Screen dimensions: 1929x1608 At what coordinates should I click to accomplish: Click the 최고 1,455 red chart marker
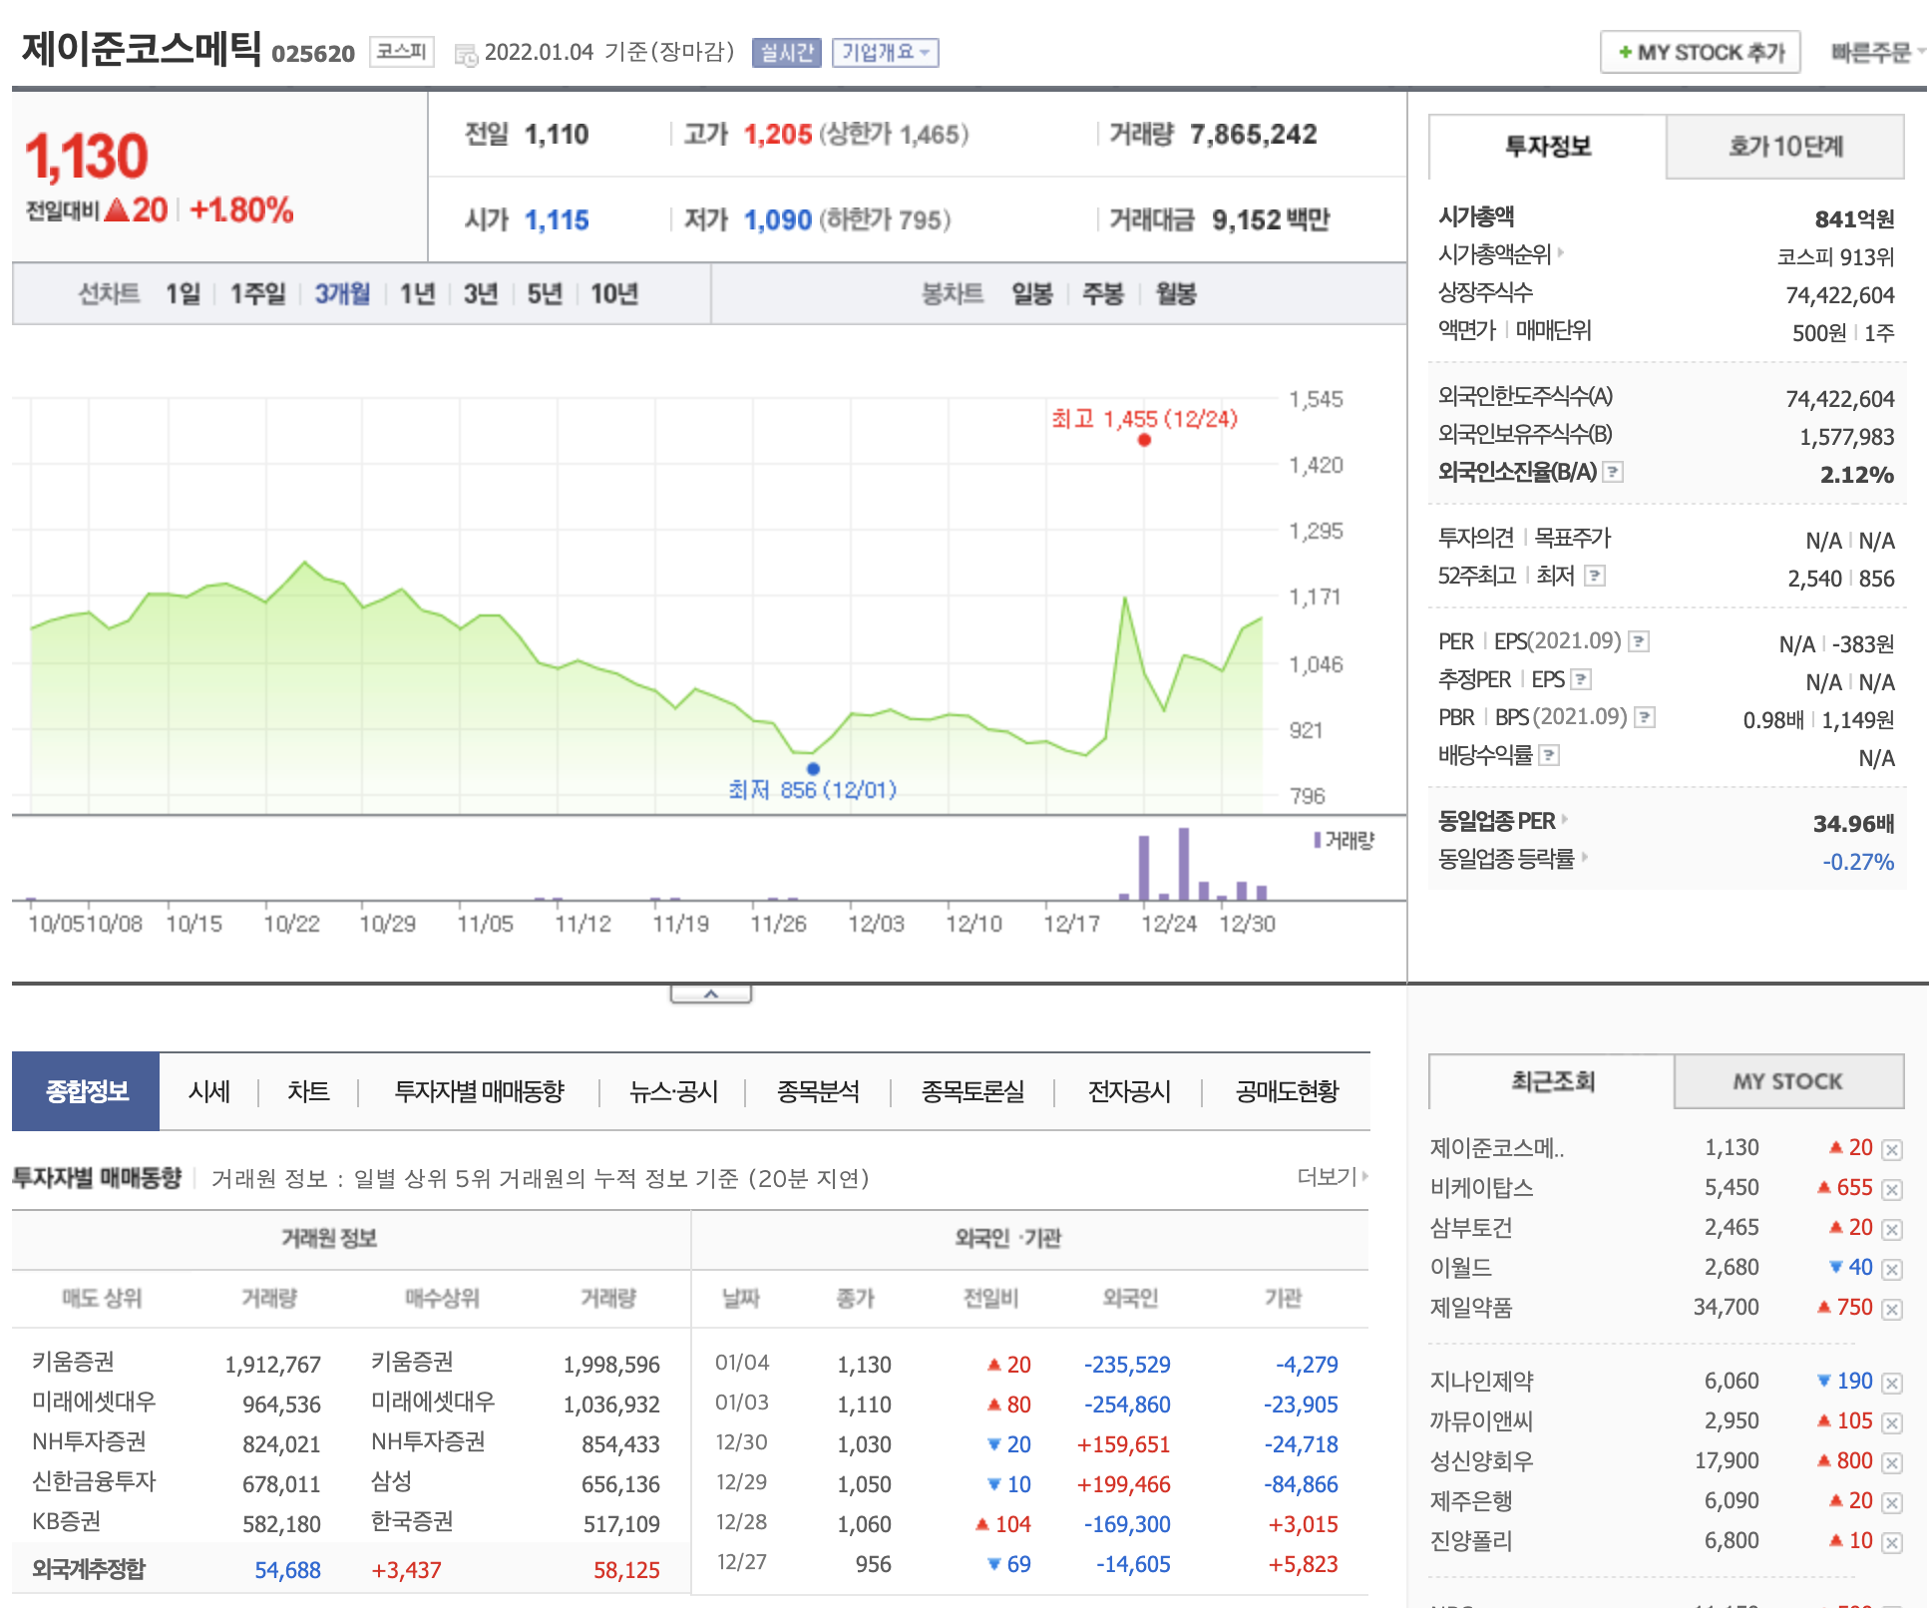tap(1144, 440)
